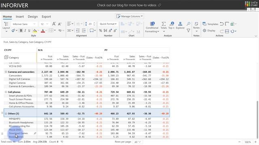Screen dimensions: 259x145
Task: Collapse the Cell phones group
Action: (x=6, y=92)
